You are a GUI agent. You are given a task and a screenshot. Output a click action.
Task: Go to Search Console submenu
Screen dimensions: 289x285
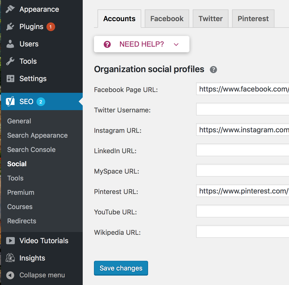click(31, 150)
